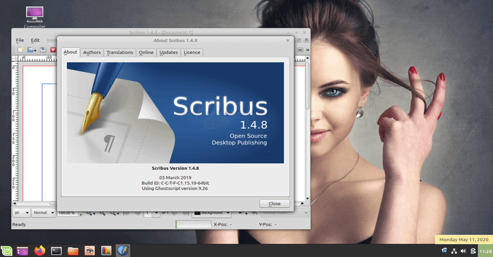Click the New document icon in Scribus toolbar
493x257 pixels.
[21, 50]
